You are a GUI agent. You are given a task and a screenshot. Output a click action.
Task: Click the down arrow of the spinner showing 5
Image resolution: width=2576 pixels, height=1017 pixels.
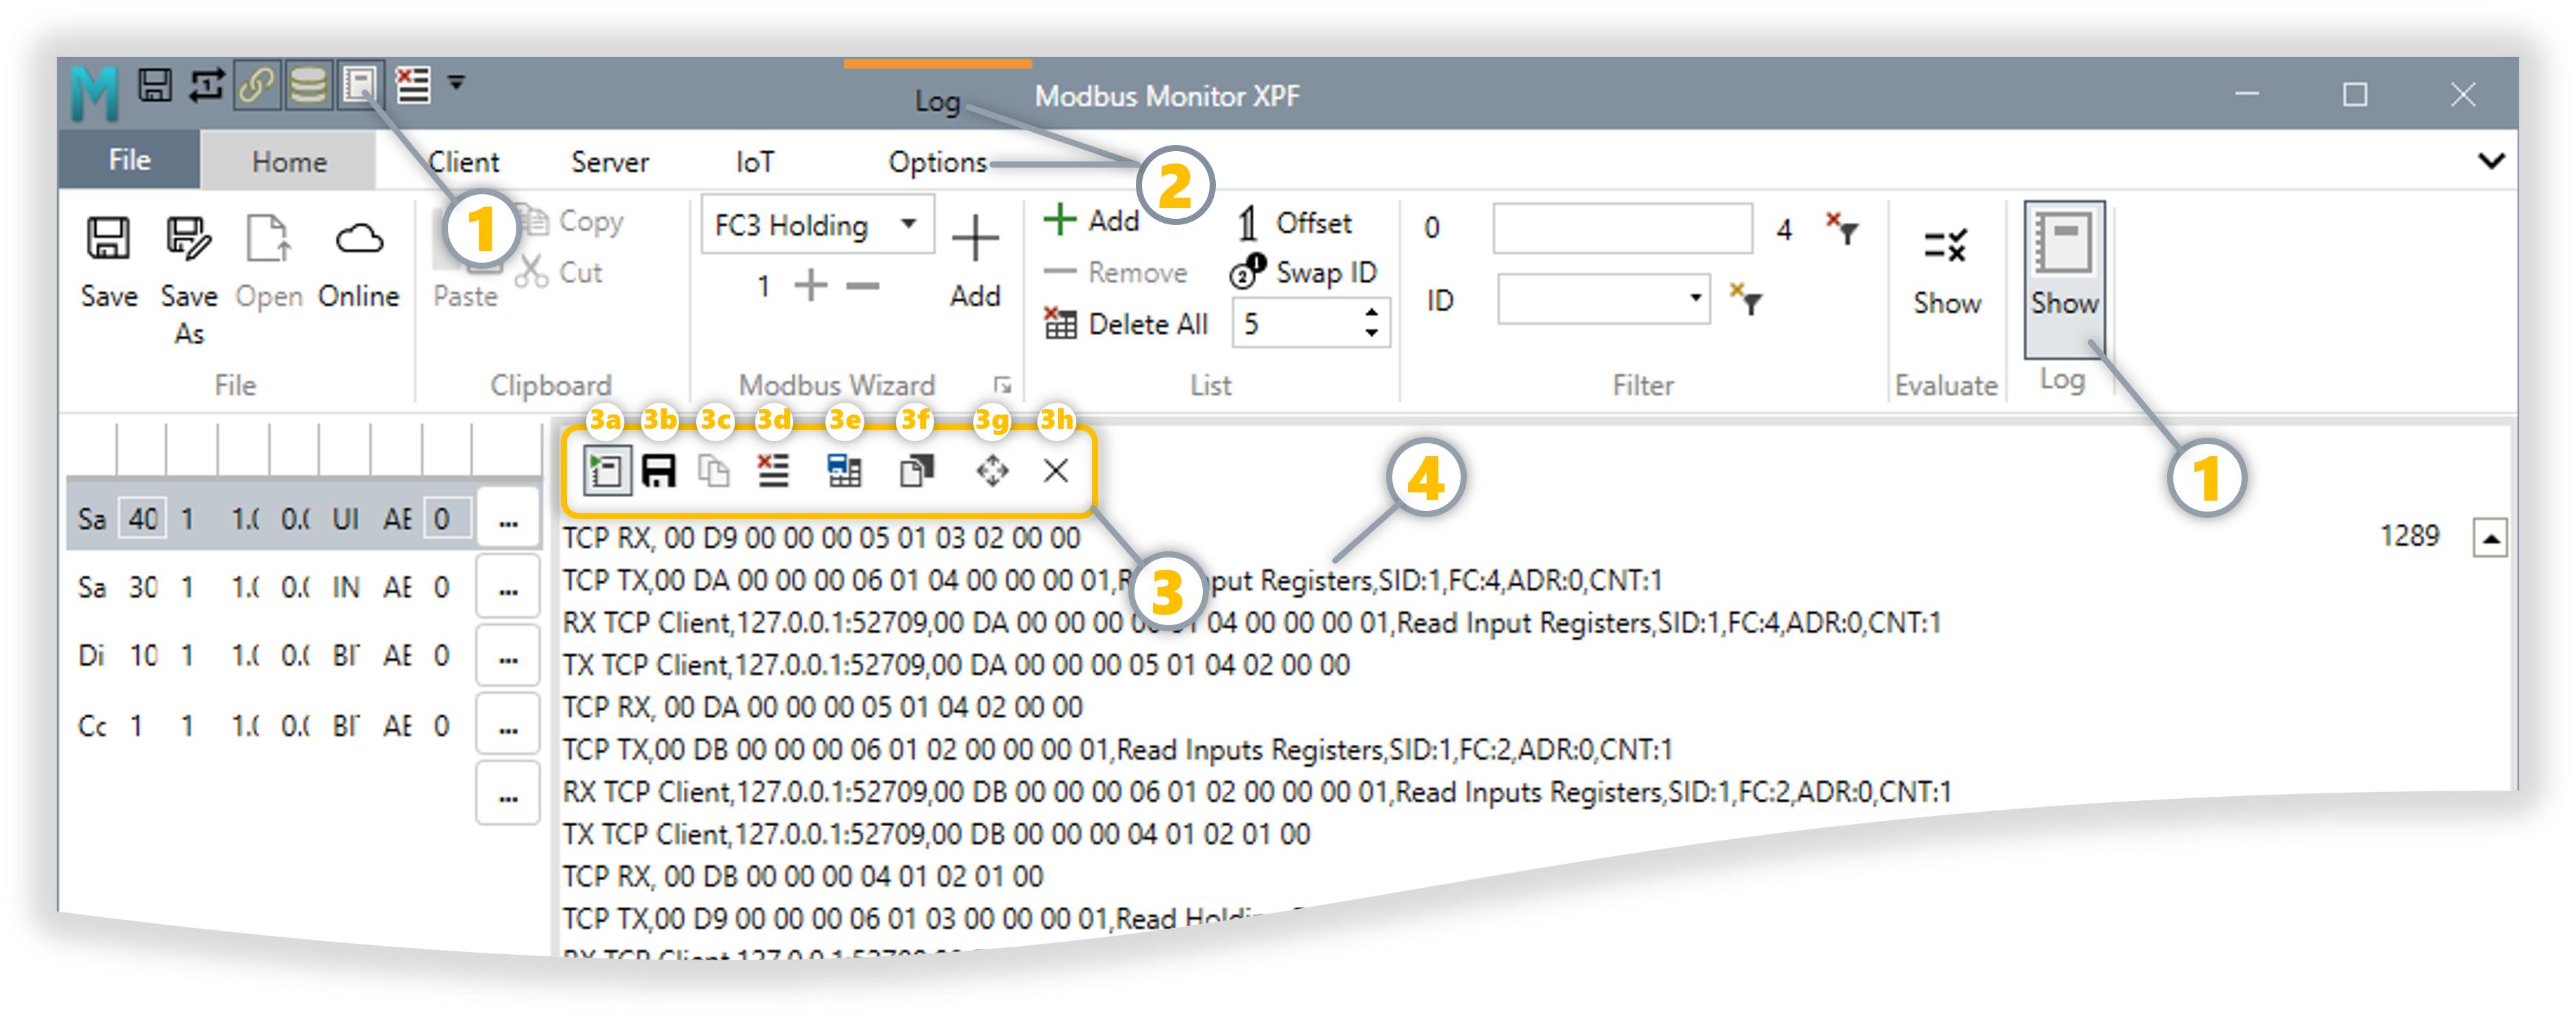(1371, 333)
